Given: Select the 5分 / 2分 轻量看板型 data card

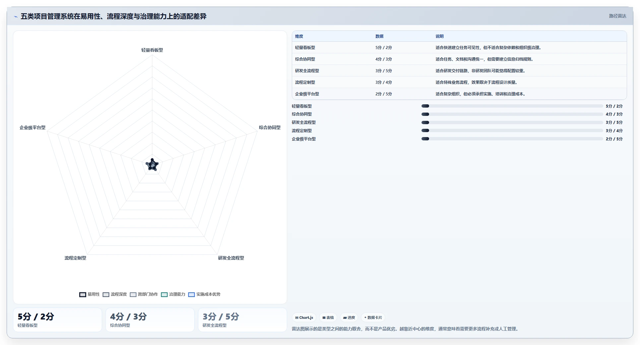Looking at the screenshot, I should click(57, 320).
